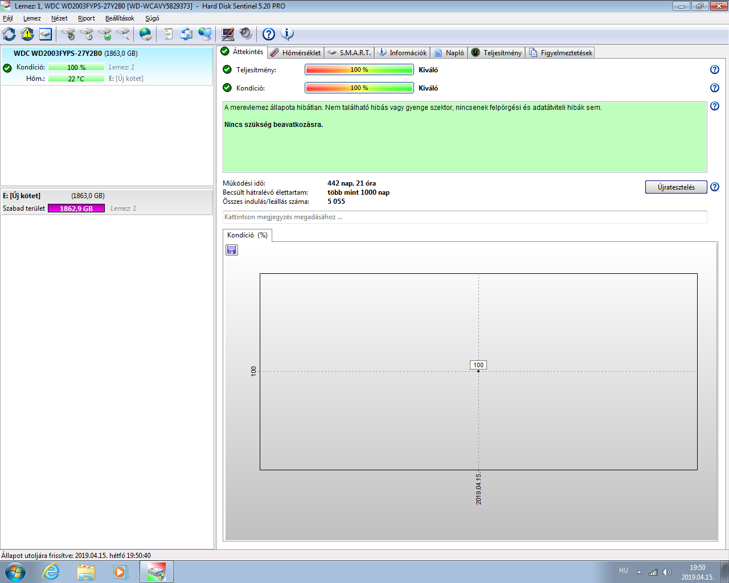Viewport: 729px width, 583px height.
Task: Click the green status description text box
Action: (465, 137)
